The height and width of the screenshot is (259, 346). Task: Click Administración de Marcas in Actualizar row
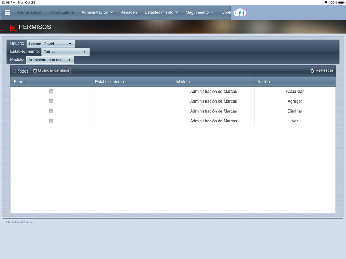[213, 92]
